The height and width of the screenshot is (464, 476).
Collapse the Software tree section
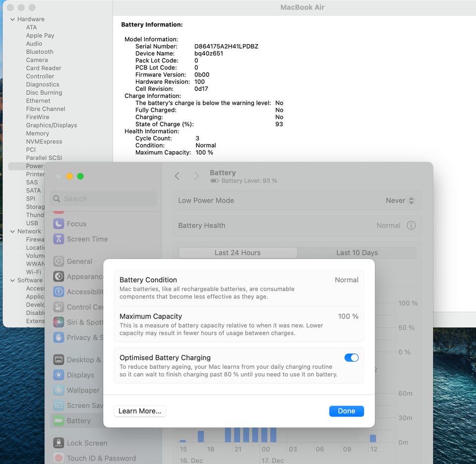tap(12, 280)
